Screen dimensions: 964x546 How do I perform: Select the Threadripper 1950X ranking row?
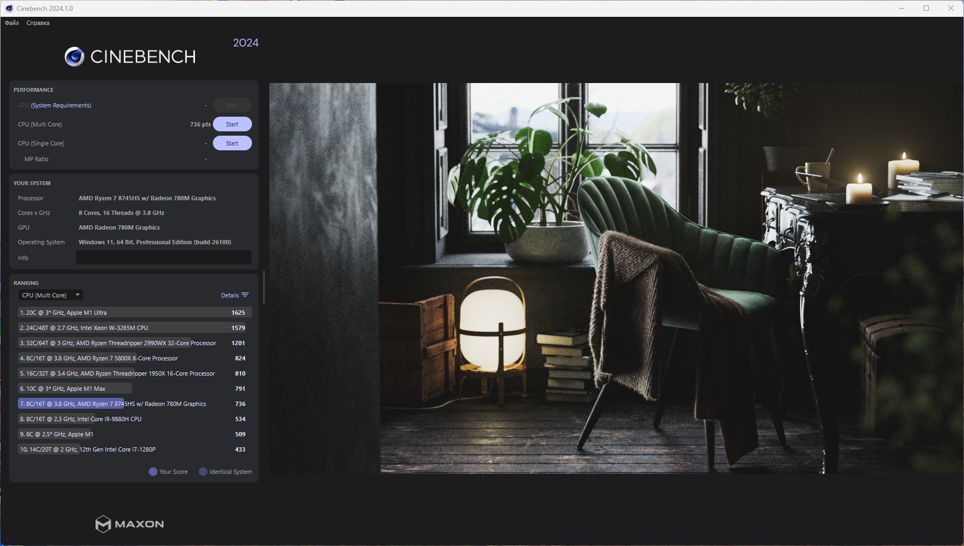[135, 373]
